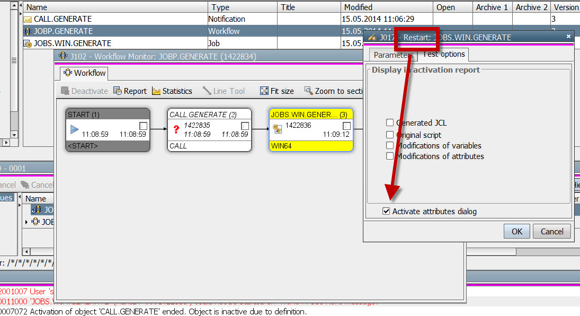Dismiss the restart dialog via Cancel
580x316 pixels.
551,231
